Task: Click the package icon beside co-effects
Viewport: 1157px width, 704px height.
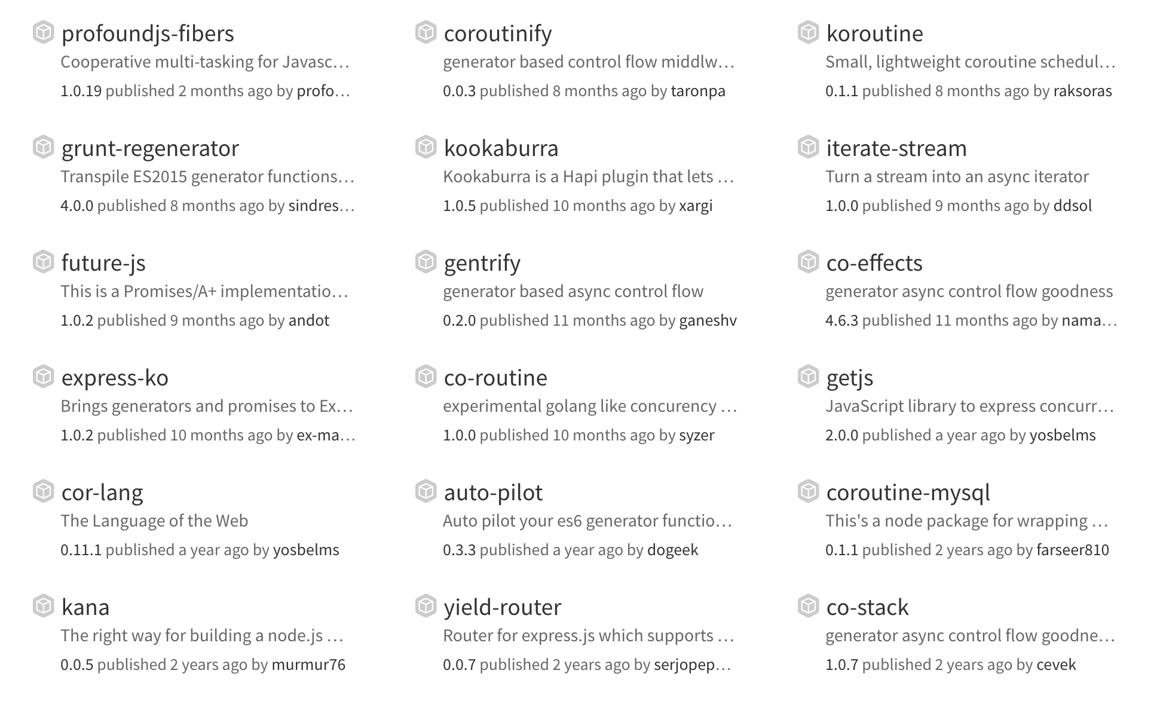Action: pyautogui.click(x=808, y=262)
